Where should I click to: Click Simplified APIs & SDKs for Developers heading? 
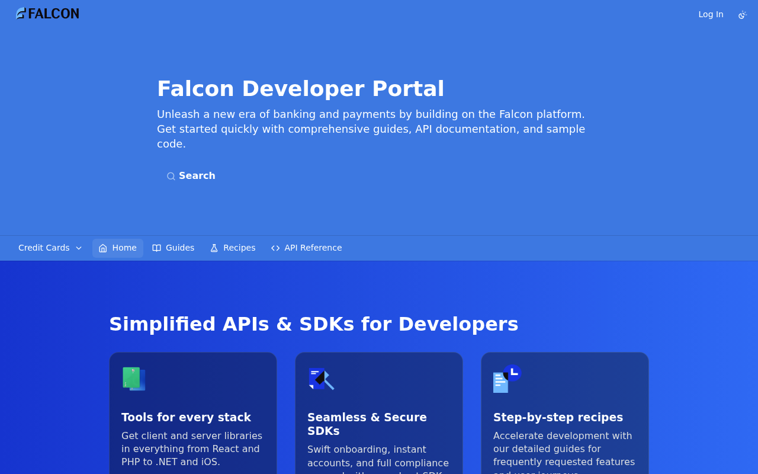313,324
